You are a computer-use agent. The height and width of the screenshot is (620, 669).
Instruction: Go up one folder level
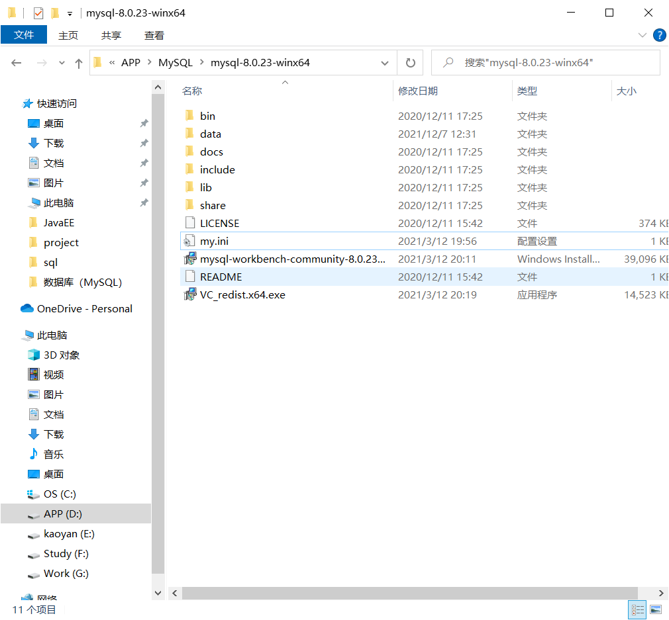(79, 63)
